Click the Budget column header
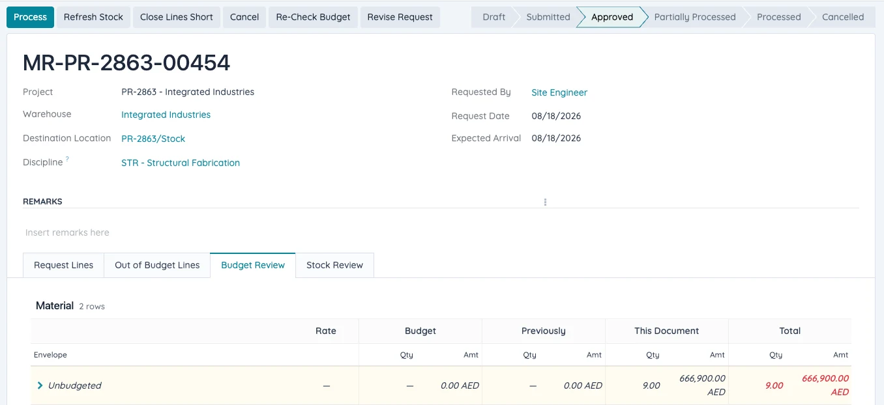Screen dimensions: 884x405 [420, 331]
